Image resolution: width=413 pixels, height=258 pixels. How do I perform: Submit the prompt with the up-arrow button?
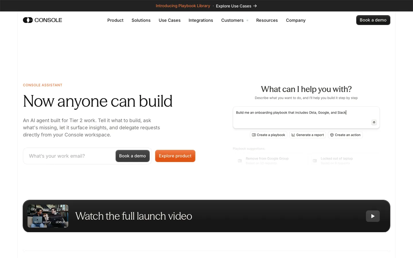click(374, 122)
